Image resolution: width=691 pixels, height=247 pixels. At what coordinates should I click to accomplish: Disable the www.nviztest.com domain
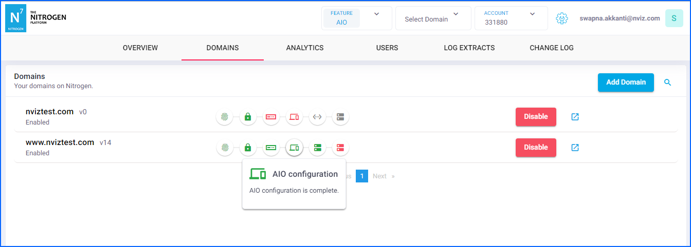pos(535,148)
